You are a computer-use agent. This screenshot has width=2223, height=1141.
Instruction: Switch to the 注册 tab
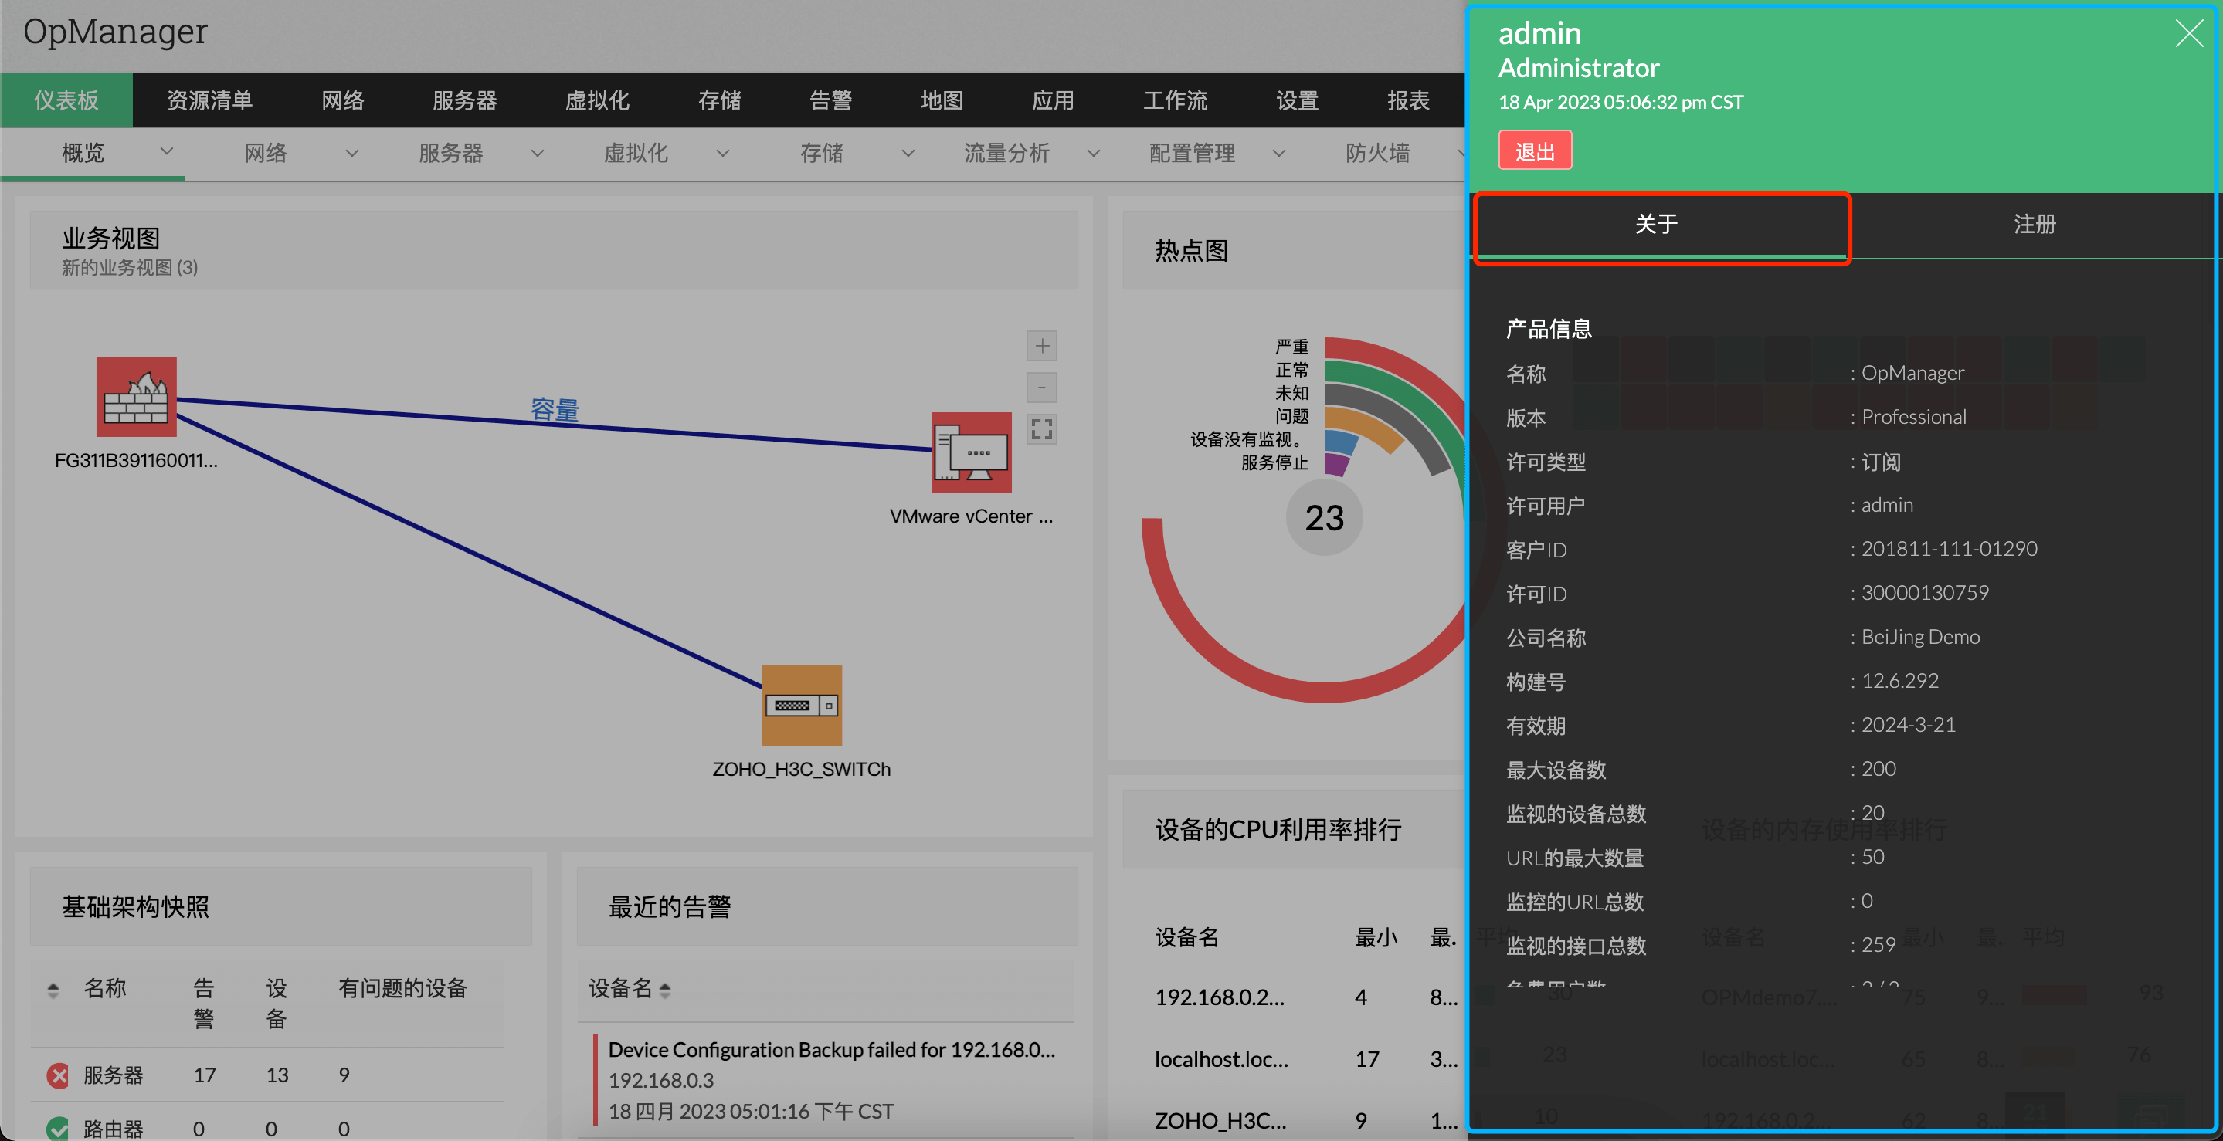2033,224
